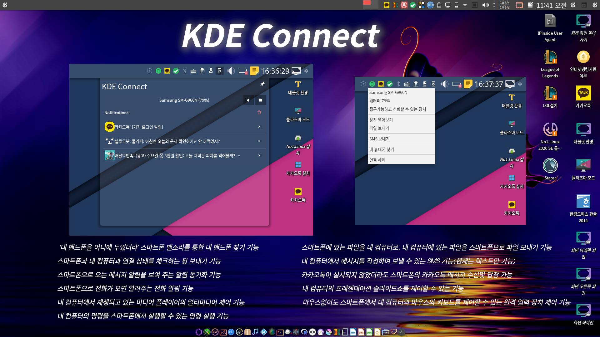Open the 화면 좌회전 desktop shortcut
The height and width of the screenshot is (337, 600).
583,315
